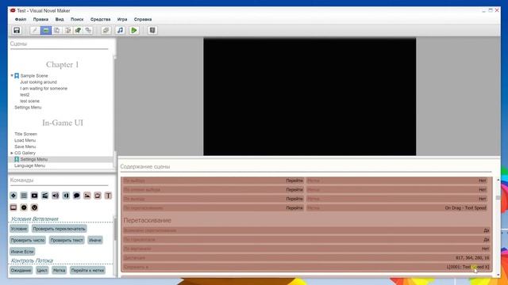Image resolution: width=508 pixels, height=285 pixels.
Task: Open the book icon at toolbar end
Action: (152, 30)
